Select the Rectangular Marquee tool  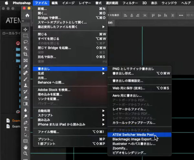tap(26, 36)
